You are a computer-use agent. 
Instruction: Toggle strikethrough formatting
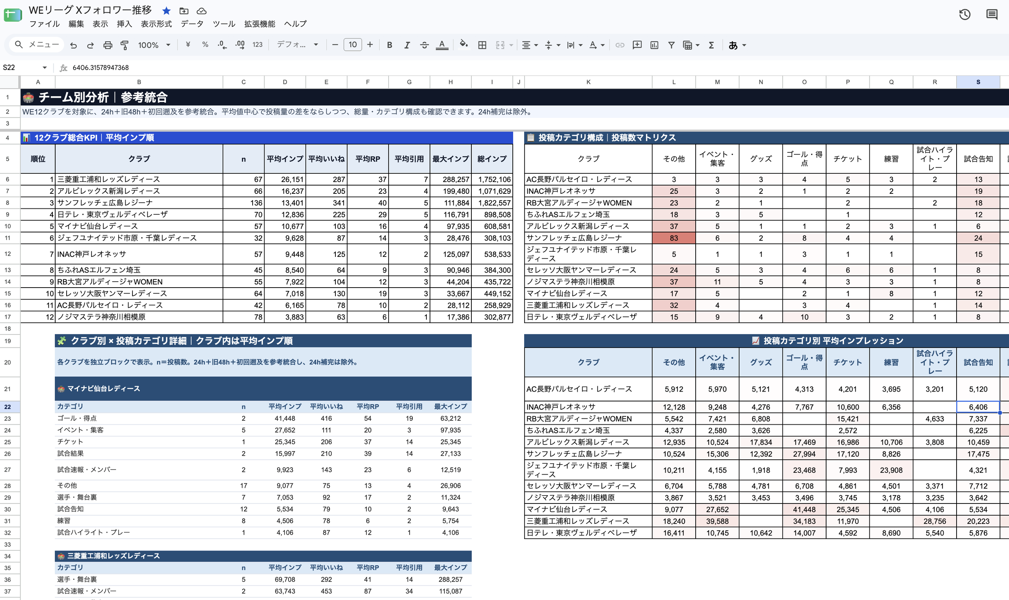[424, 45]
